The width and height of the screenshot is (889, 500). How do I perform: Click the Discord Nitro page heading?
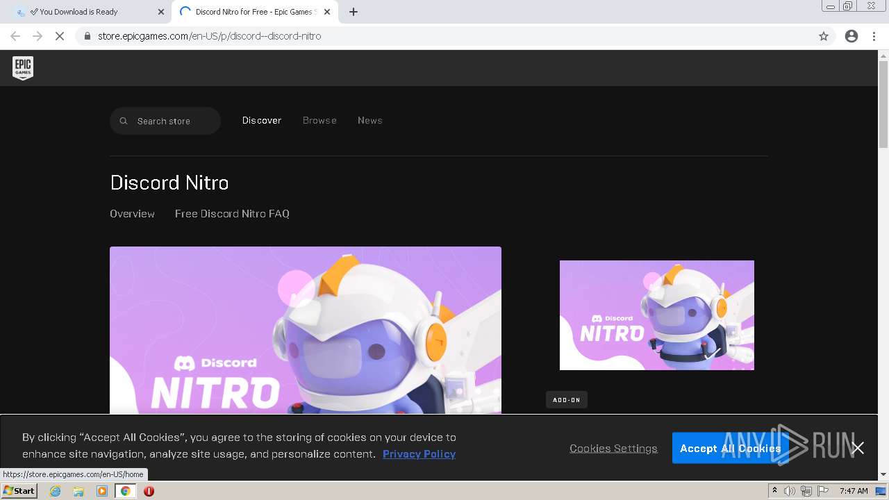169,183
